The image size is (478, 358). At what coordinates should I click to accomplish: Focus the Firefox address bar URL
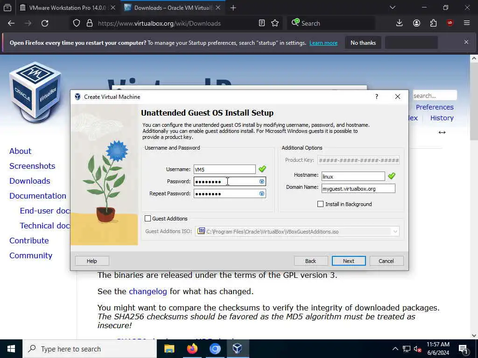(159, 23)
